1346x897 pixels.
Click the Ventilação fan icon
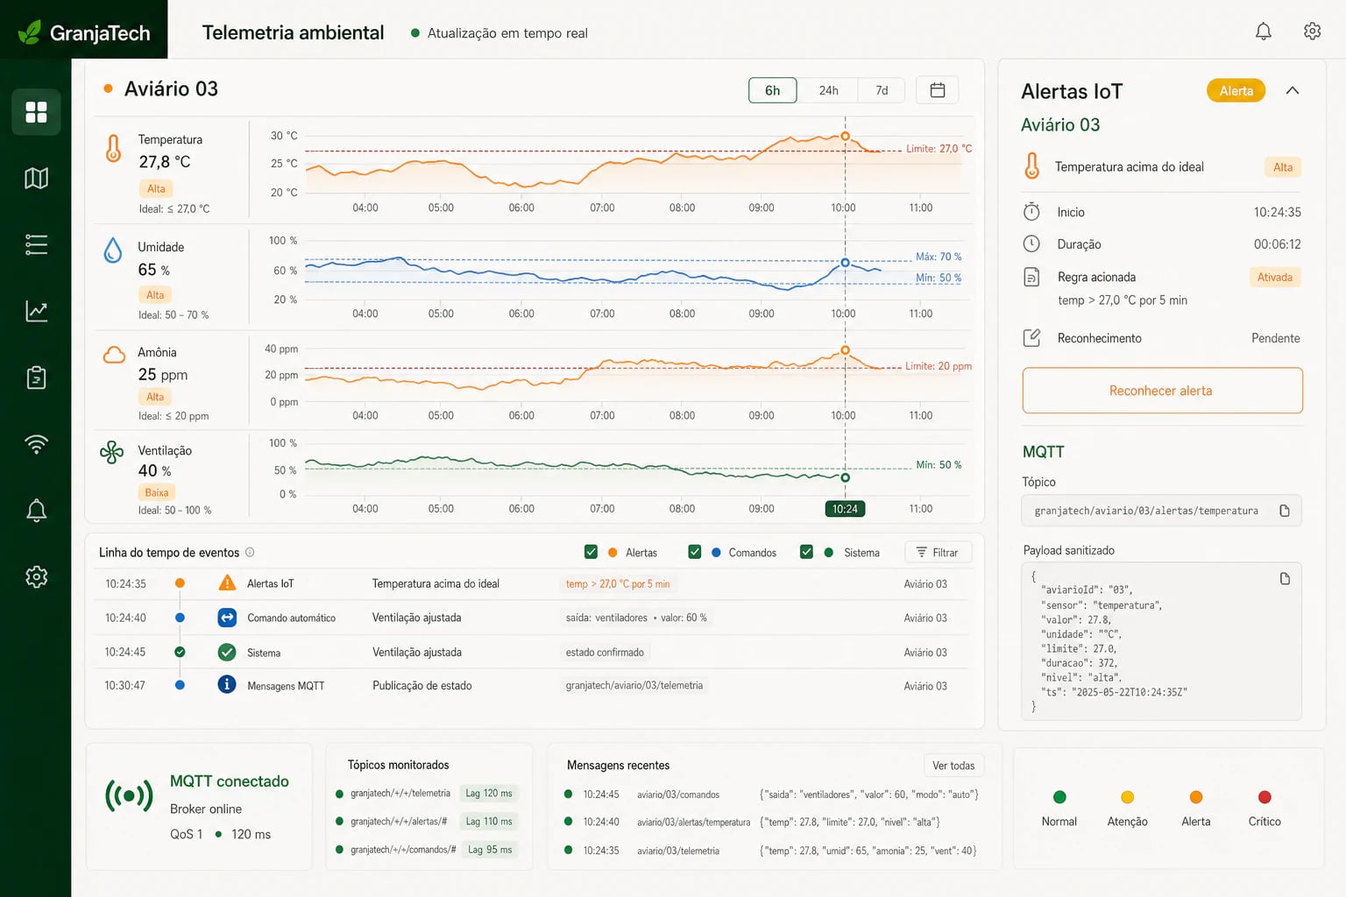click(x=112, y=452)
